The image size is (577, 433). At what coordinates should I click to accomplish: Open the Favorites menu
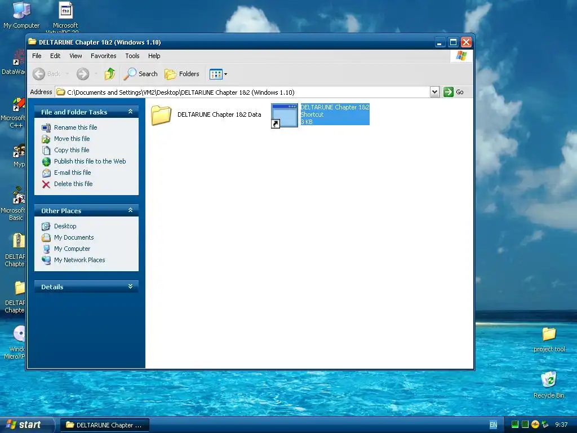[104, 56]
